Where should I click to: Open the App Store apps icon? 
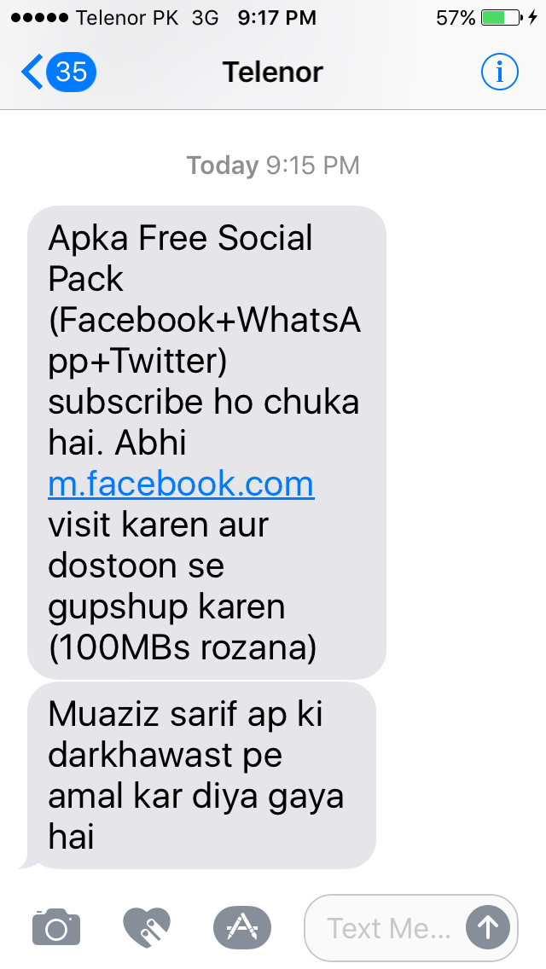point(241,927)
